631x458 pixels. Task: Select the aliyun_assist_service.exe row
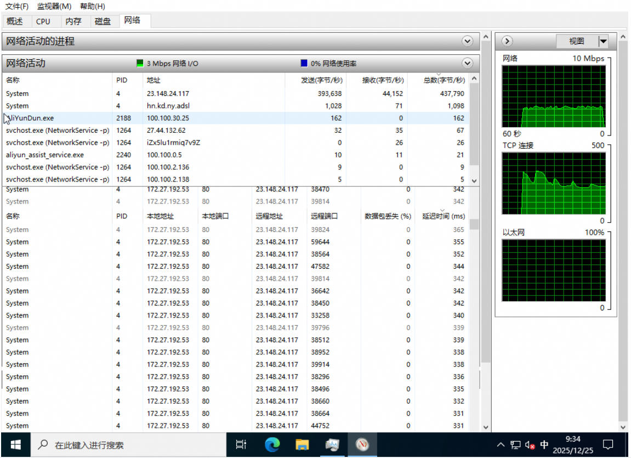click(x=45, y=155)
